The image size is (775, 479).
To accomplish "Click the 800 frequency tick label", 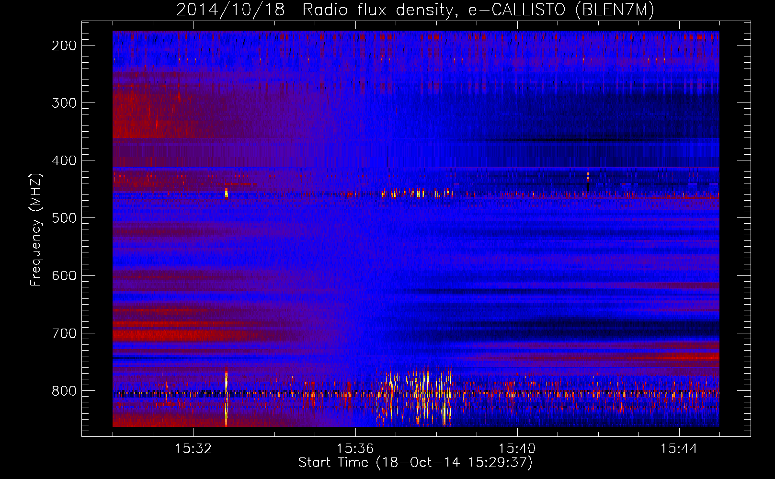I will pos(64,391).
